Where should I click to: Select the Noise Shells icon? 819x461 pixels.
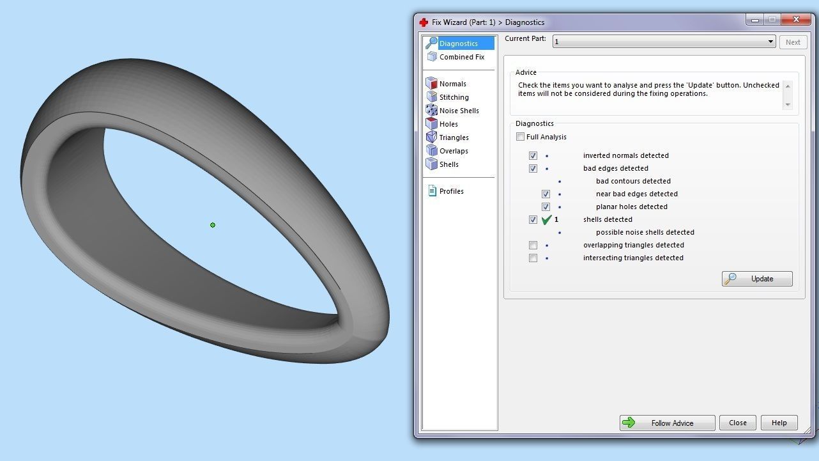click(x=431, y=110)
